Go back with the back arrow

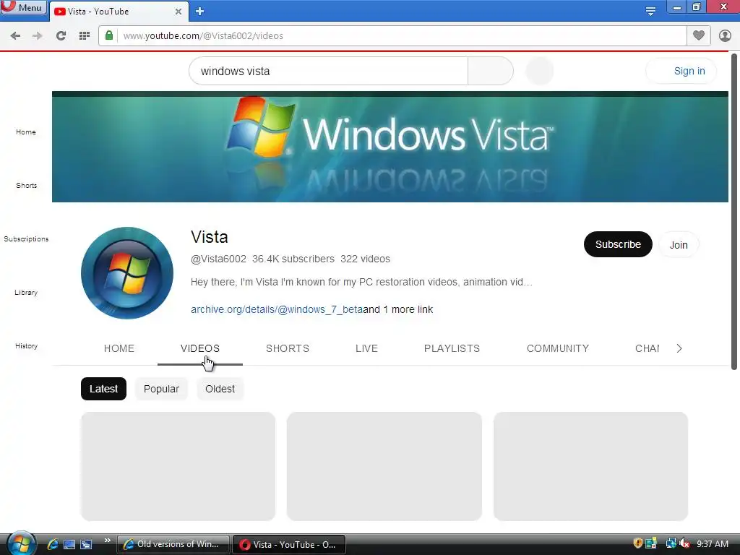(15, 36)
